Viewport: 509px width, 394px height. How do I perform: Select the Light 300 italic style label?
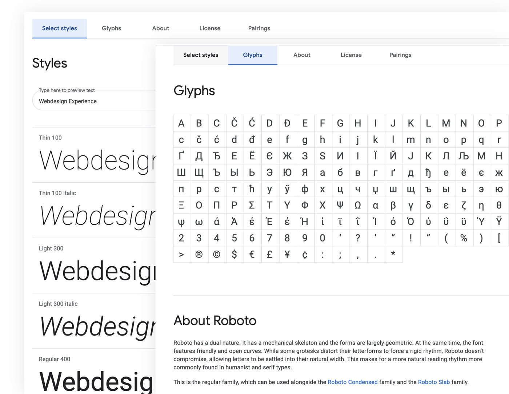[x=58, y=304]
